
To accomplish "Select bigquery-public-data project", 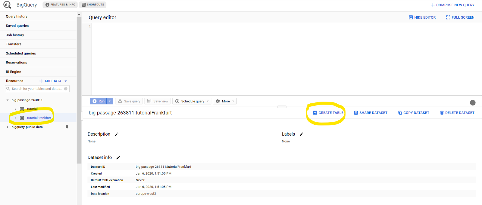I will click(x=27, y=127).
